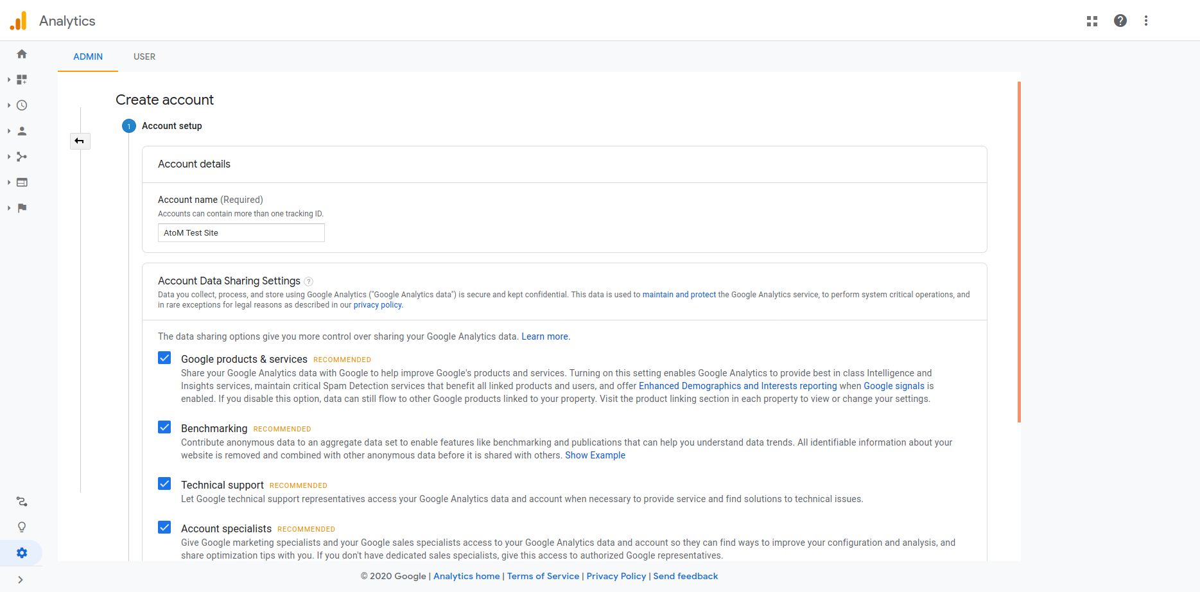Viewport: 1200px width, 592px height.
Task: Open the Conversions flag icon
Action: (22, 208)
